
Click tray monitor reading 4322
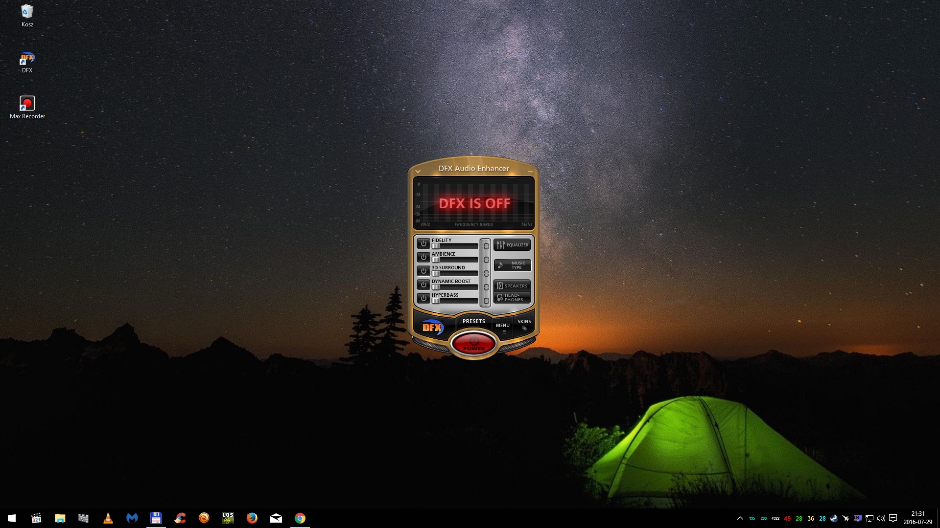[x=775, y=518]
